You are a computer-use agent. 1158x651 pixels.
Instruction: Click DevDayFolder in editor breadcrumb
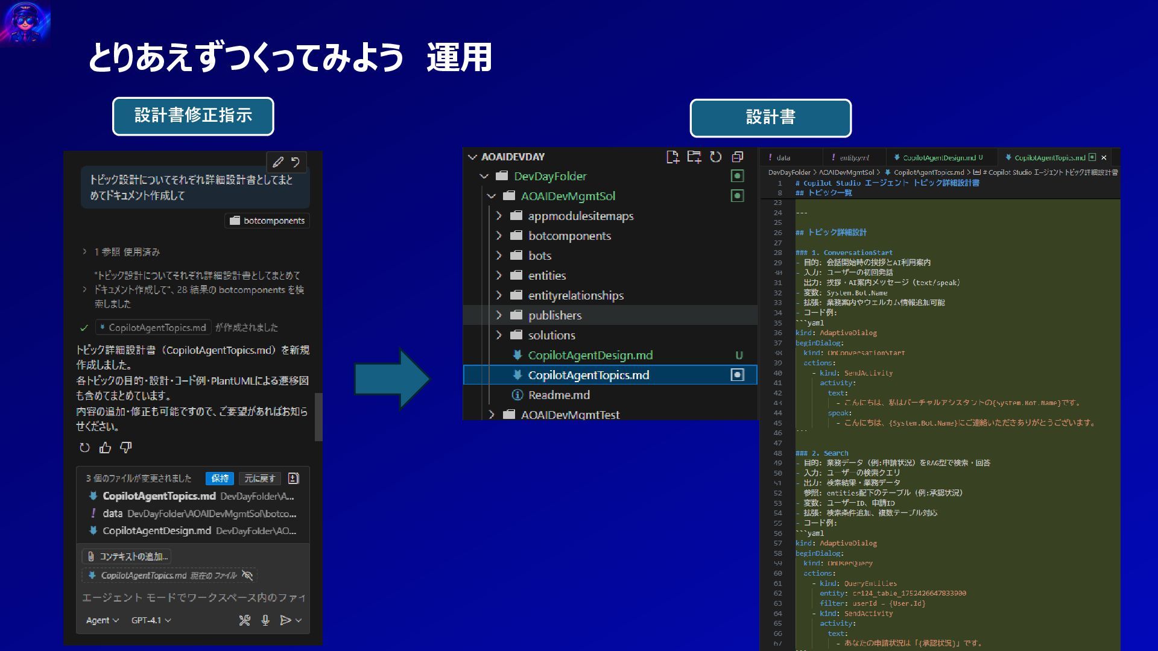click(x=789, y=172)
